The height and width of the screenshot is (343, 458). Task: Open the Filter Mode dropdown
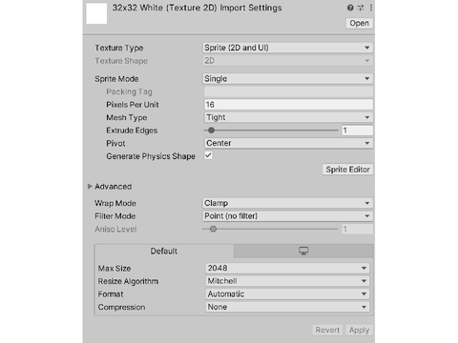[287, 216]
